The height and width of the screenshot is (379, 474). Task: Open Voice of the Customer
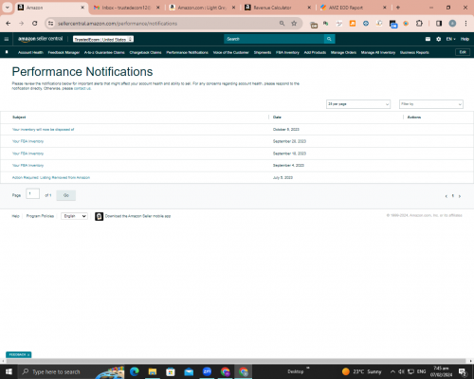(231, 52)
